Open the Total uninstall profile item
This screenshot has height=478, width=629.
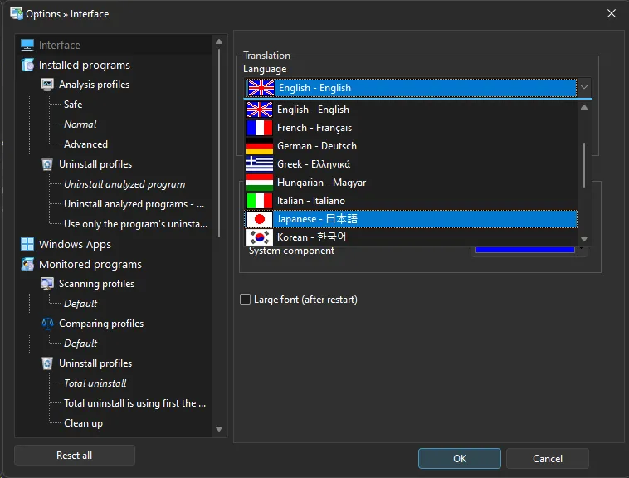pos(95,383)
